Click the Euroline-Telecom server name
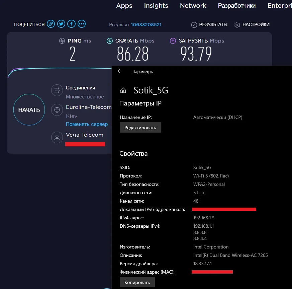 click(x=89, y=107)
